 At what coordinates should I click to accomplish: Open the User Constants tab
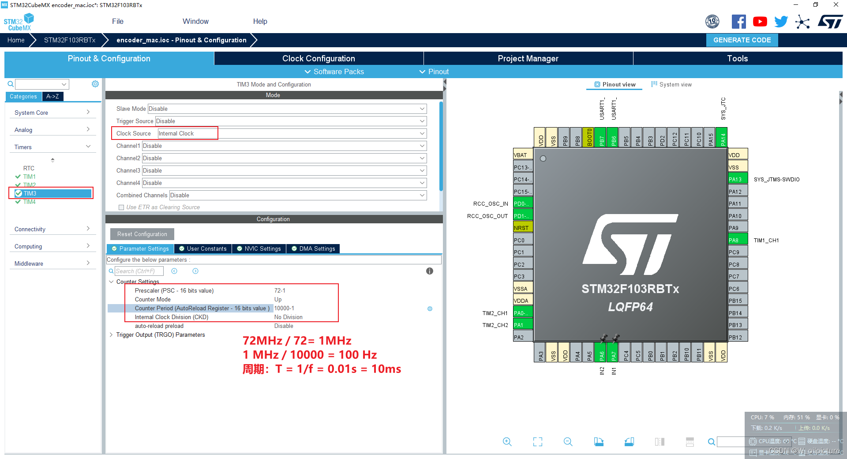[203, 248]
